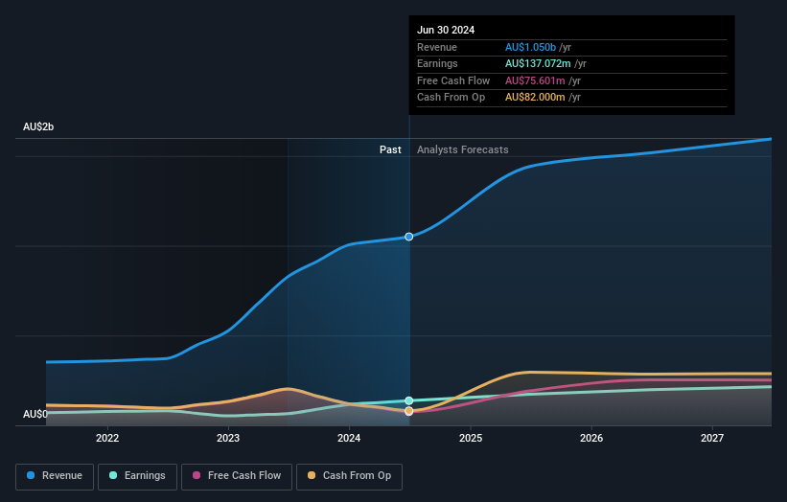Toggle the Earnings legend series

(x=137, y=476)
